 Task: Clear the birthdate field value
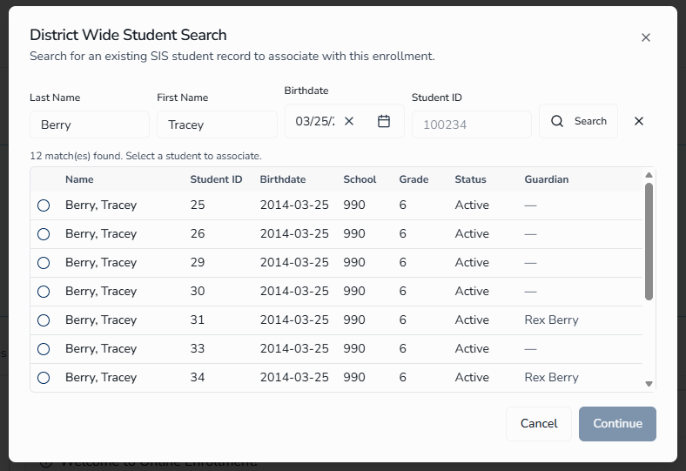point(349,121)
